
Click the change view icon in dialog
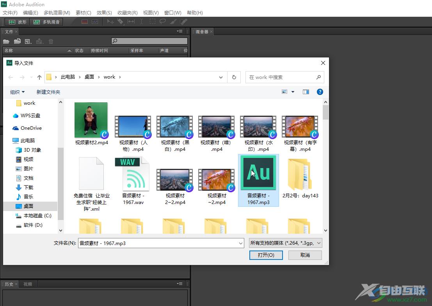tap(284, 92)
